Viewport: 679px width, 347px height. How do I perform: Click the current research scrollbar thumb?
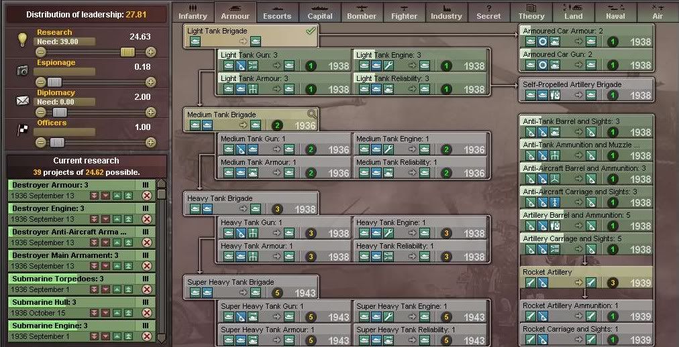pyautogui.click(x=161, y=194)
